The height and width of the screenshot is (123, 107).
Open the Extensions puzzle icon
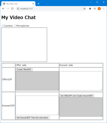90,9
